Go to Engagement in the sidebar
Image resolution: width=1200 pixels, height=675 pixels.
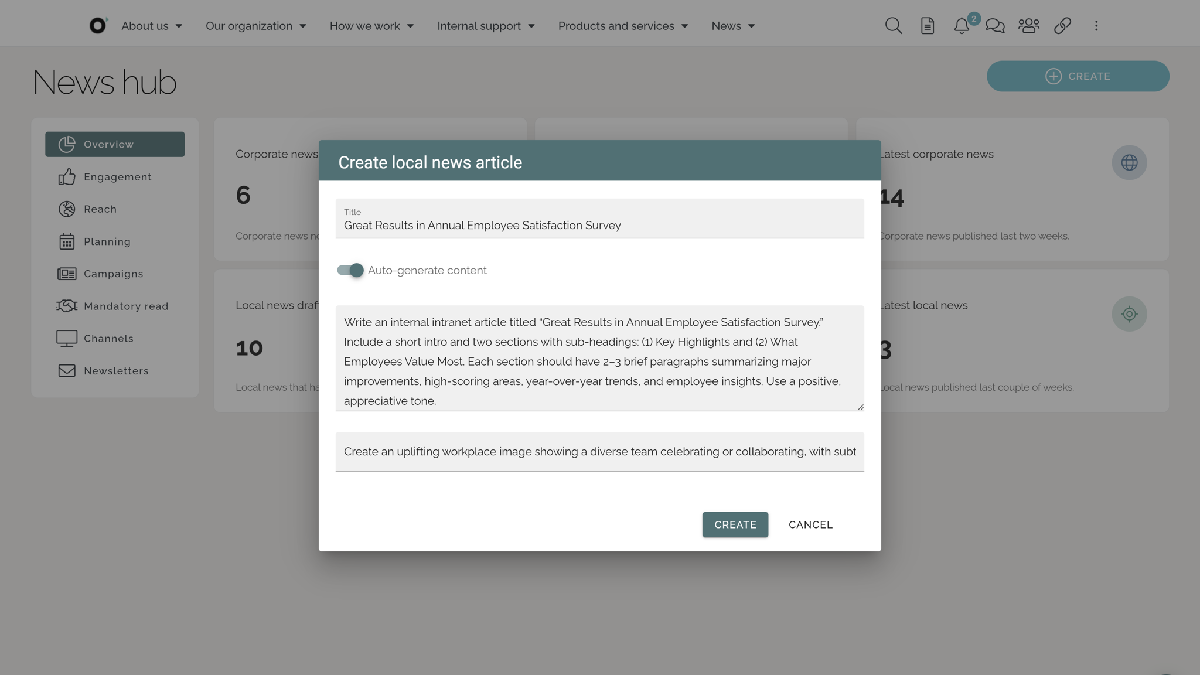tap(115, 176)
